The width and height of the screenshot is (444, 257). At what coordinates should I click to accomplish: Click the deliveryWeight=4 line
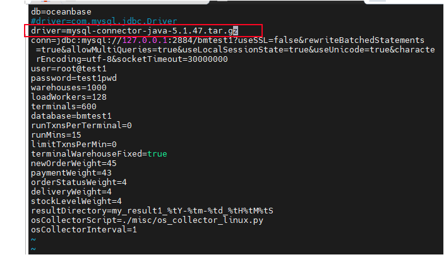(71, 191)
